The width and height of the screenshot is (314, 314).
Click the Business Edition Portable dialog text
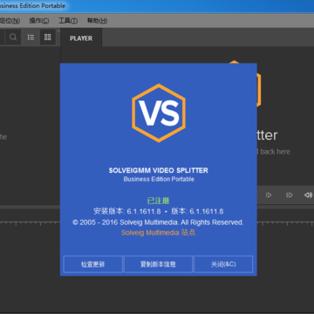tap(159, 179)
